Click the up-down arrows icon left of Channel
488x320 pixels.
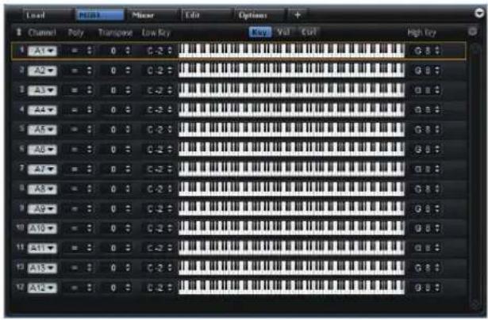19,32
